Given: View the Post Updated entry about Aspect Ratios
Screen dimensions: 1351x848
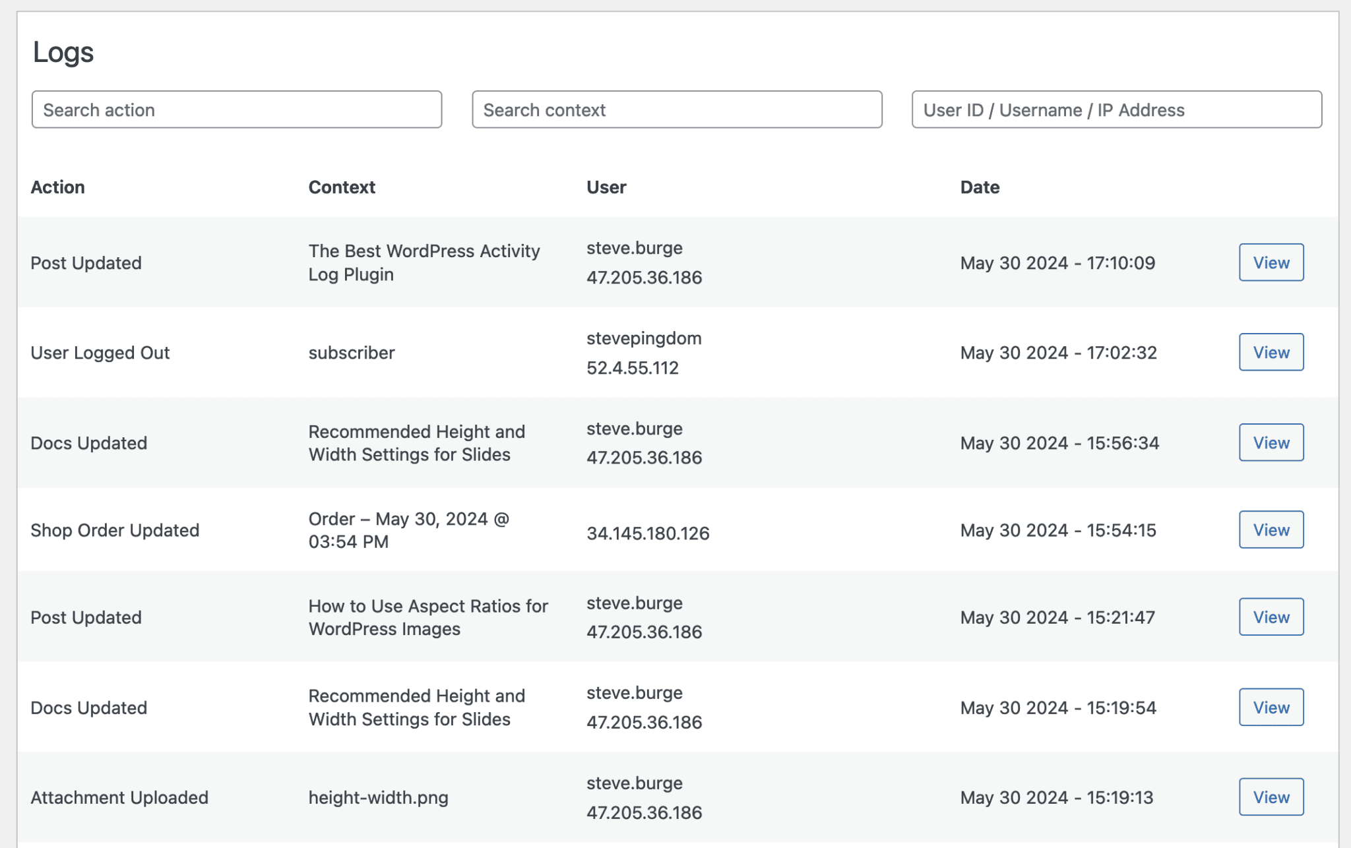Looking at the screenshot, I should (x=1271, y=617).
